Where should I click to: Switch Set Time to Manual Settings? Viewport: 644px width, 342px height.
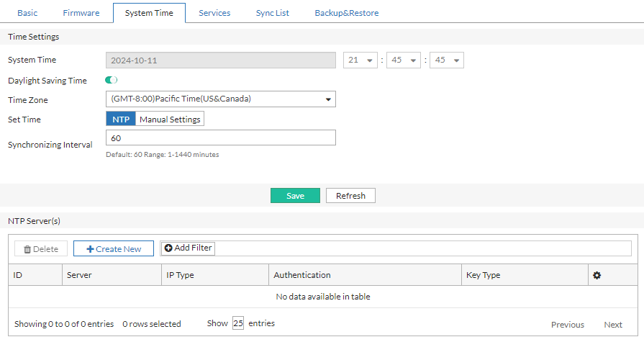tap(170, 119)
